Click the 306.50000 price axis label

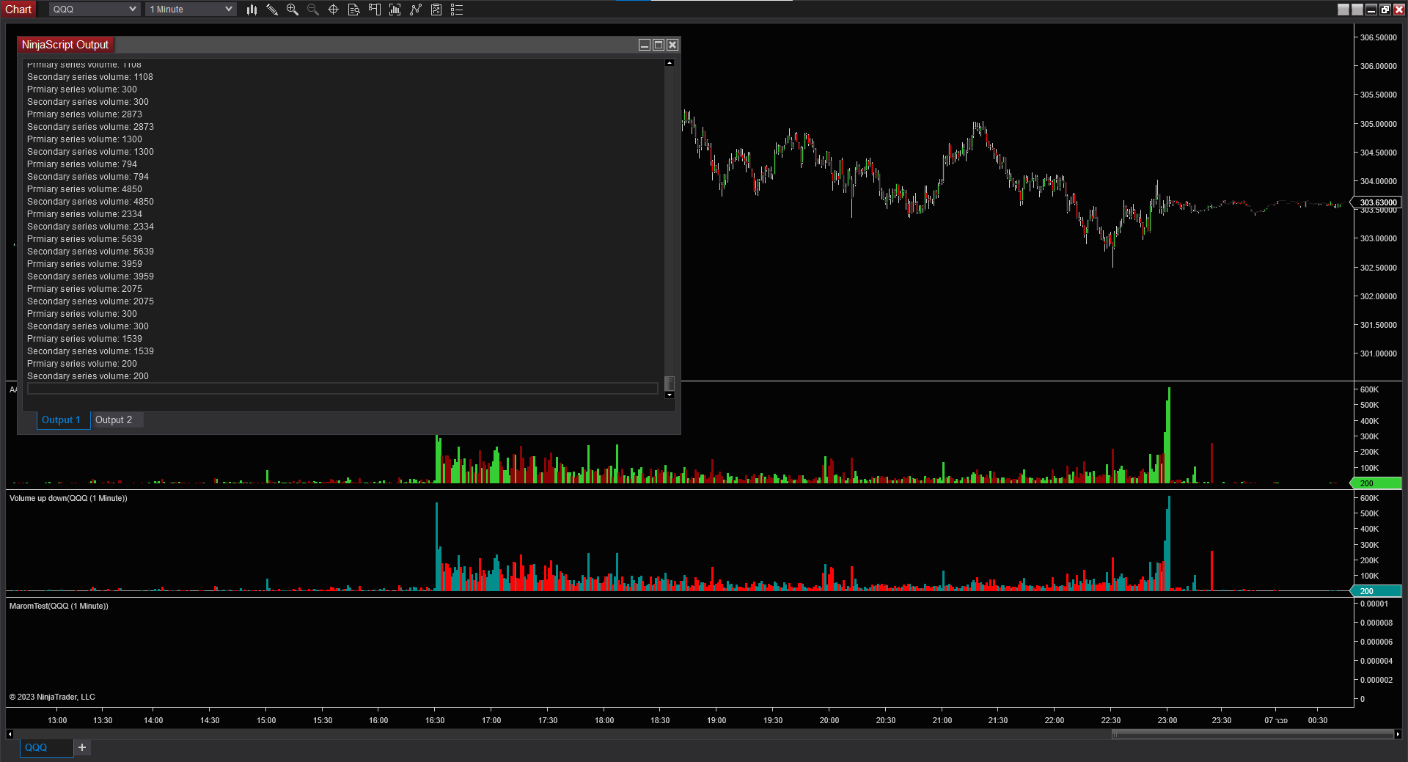coord(1379,37)
